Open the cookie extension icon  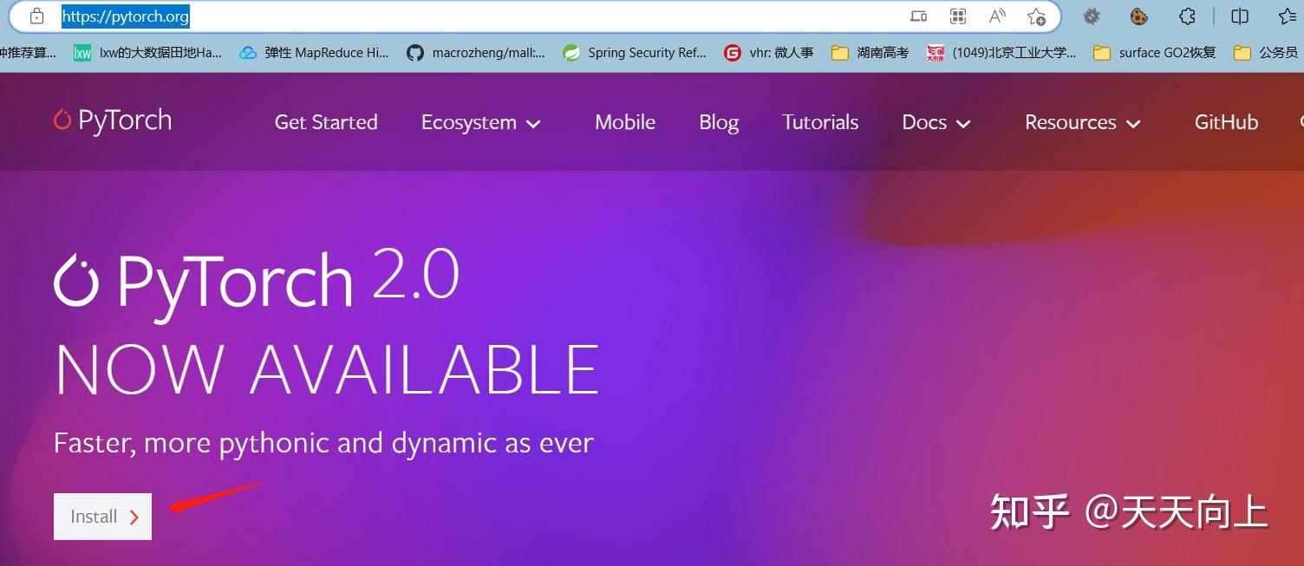pos(1139,16)
